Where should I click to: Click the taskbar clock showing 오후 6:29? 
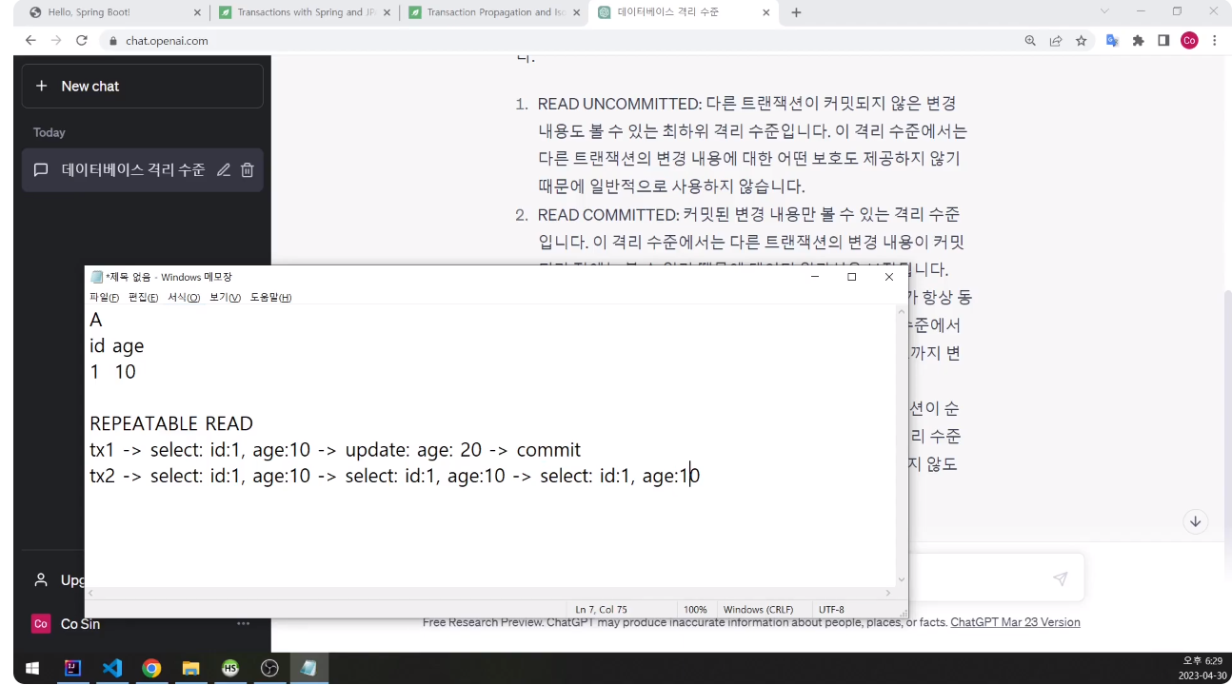point(1202,668)
